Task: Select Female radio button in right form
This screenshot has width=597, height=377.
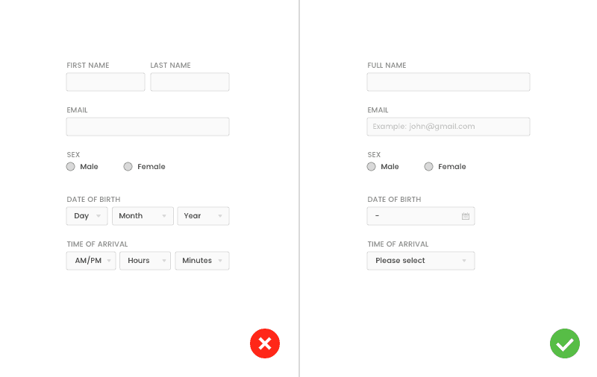Action: [x=428, y=167]
